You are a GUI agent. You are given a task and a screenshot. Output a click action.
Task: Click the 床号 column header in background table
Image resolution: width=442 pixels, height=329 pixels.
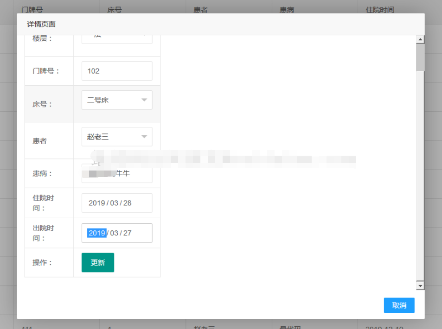coord(115,10)
